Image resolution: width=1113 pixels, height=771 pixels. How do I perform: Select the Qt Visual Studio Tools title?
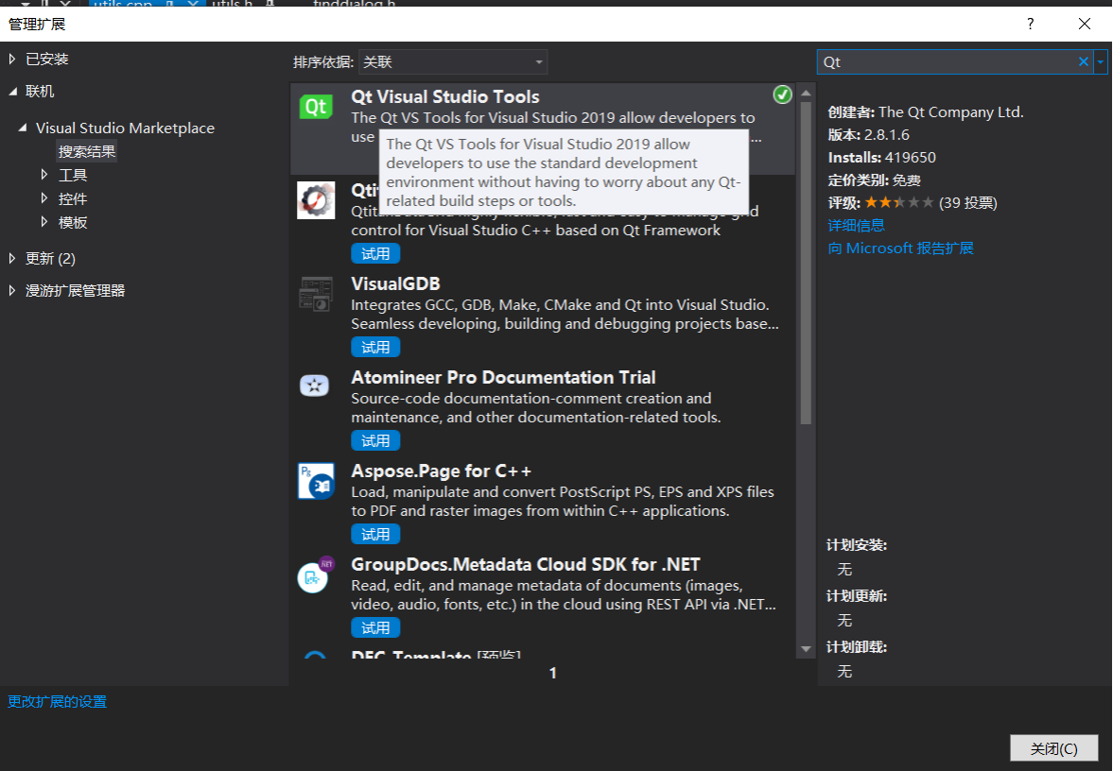point(445,96)
